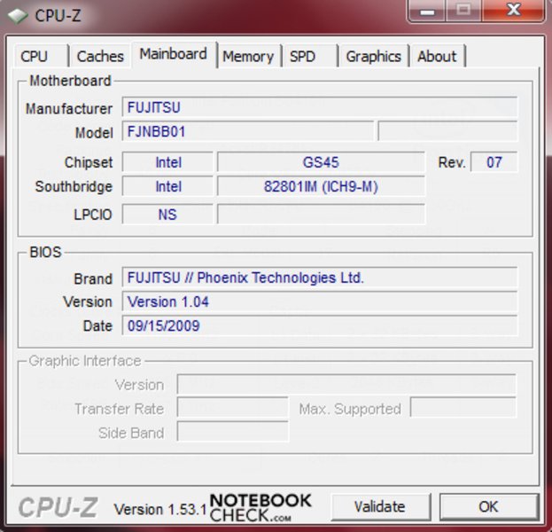The image size is (552, 532).
Task: Select the Southbridge vendor Intel field
Action: (168, 186)
